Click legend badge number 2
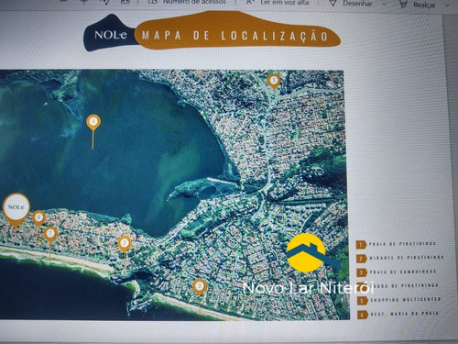 click(362, 259)
